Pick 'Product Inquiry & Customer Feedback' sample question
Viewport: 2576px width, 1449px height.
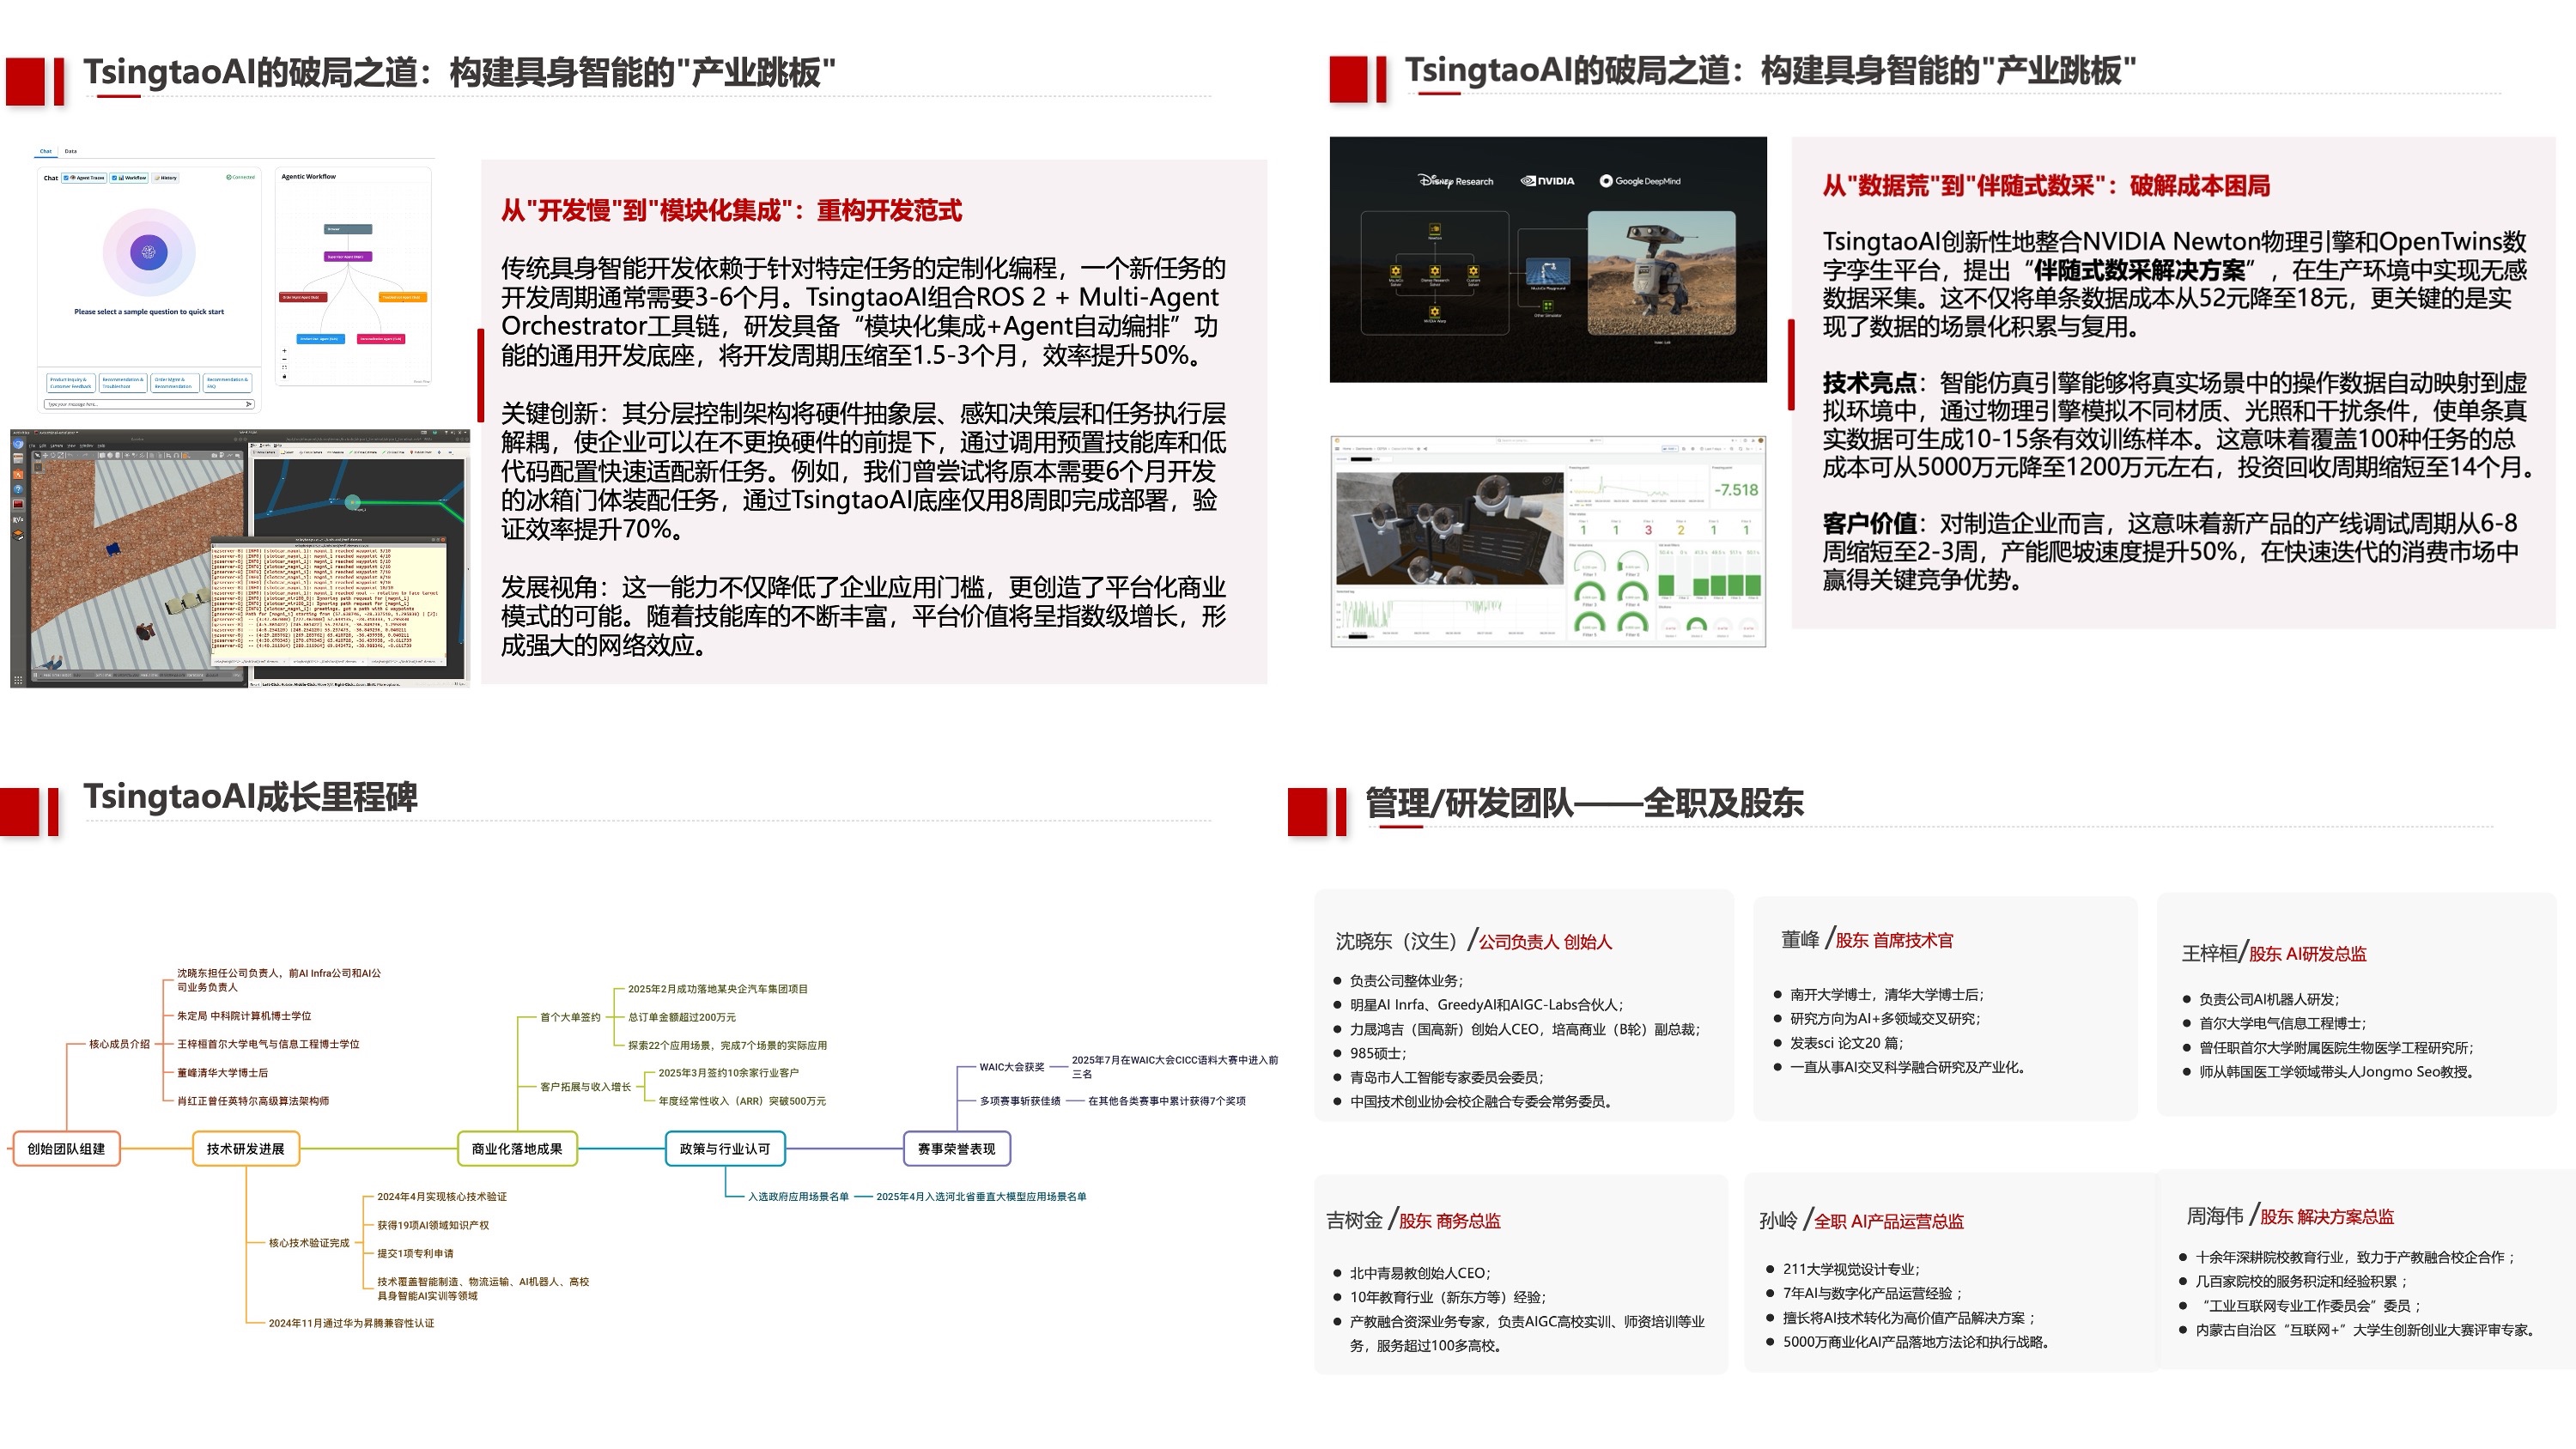pos(70,382)
